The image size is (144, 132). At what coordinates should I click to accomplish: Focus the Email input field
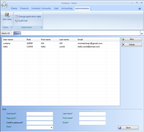92,123
